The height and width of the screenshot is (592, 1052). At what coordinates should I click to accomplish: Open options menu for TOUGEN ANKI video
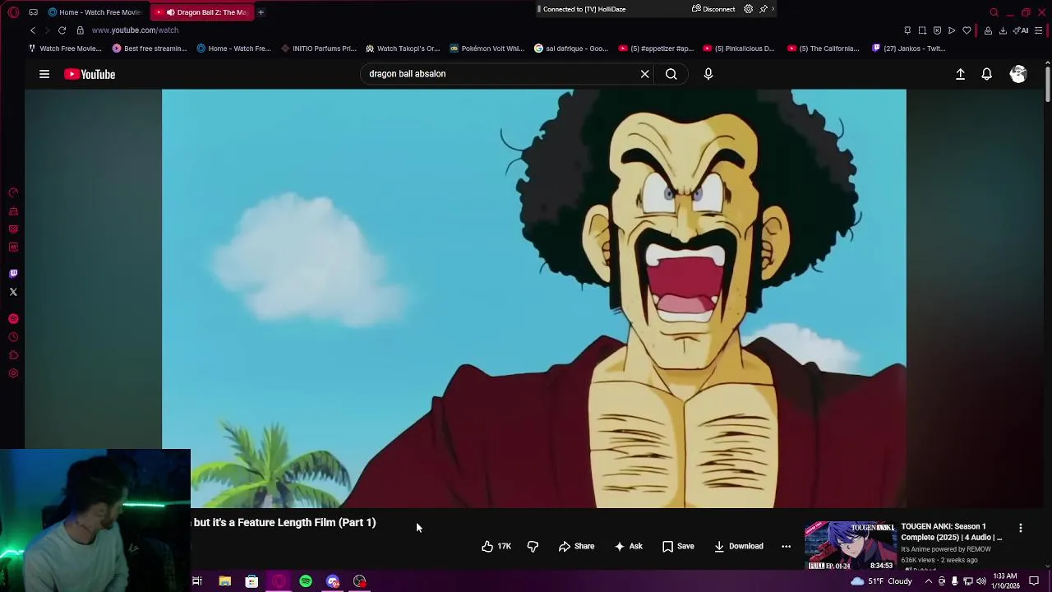(1021, 528)
